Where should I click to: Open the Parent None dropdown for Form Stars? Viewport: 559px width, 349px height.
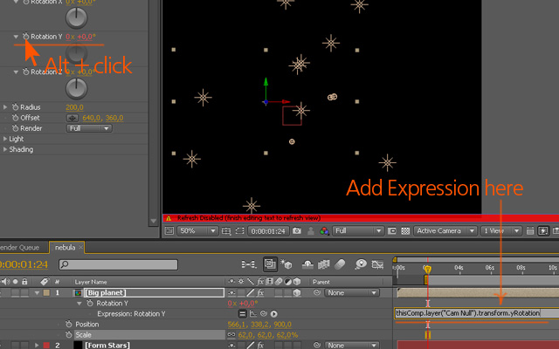pos(351,346)
